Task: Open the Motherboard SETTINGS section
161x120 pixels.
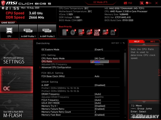Action: click(16, 53)
